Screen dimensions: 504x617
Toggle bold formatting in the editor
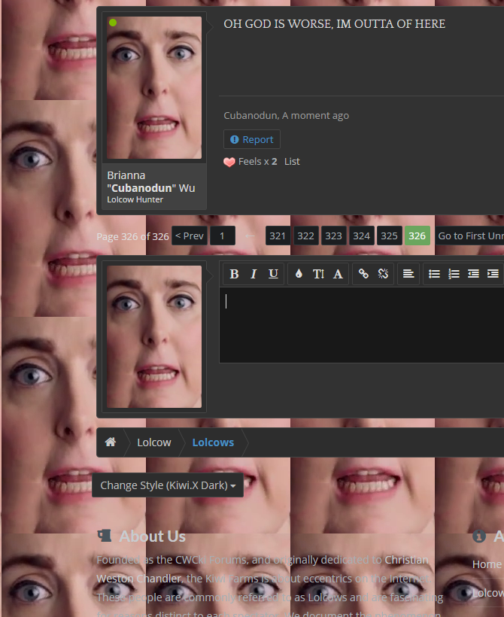click(234, 274)
